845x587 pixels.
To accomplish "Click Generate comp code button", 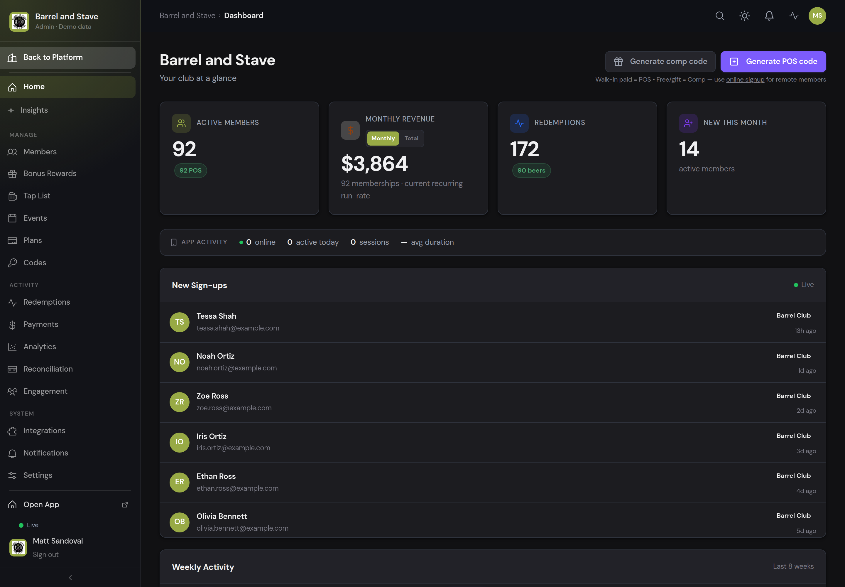I will coord(660,62).
